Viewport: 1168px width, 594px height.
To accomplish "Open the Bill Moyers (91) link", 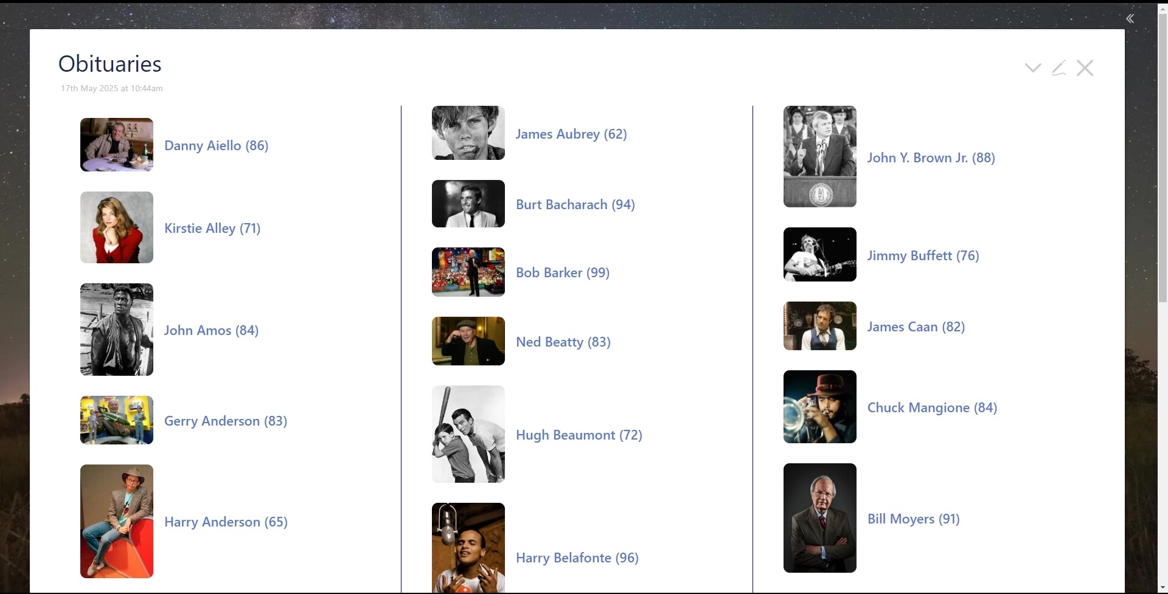I will (913, 519).
